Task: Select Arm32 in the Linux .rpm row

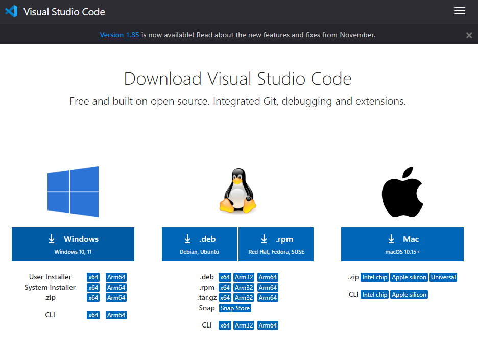Action: (244, 288)
